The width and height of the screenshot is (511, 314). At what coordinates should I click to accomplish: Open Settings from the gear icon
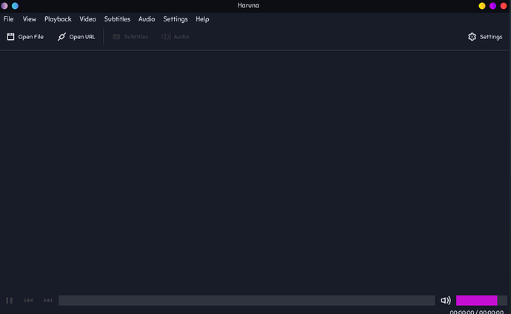472,37
